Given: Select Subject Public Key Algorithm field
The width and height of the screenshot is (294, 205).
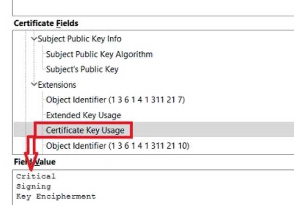Looking at the screenshot, I should point(99,54).
